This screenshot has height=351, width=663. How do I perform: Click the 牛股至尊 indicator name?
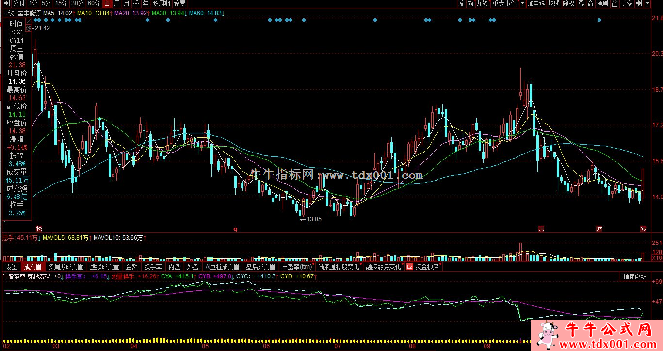point(14,276)
